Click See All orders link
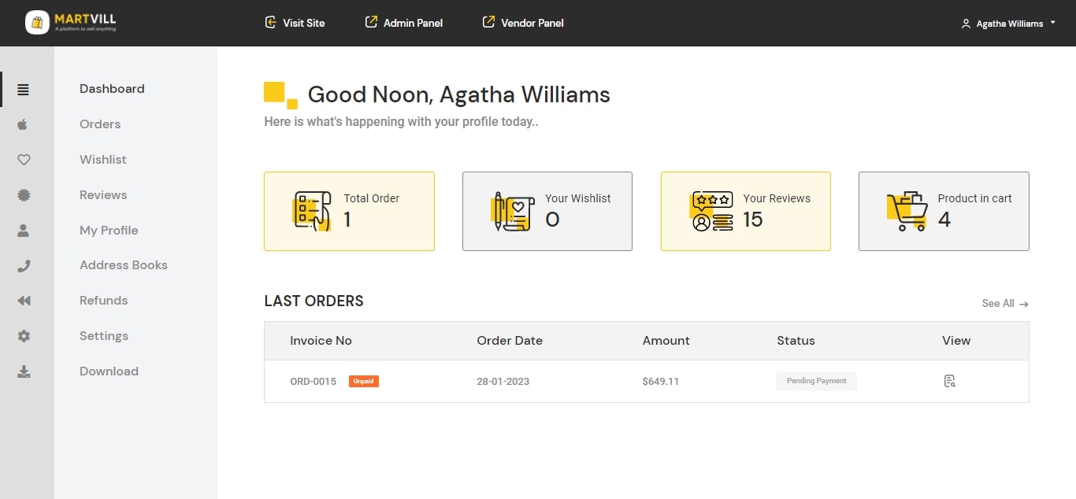The image size is (1076, 499). click(1004, 304)
